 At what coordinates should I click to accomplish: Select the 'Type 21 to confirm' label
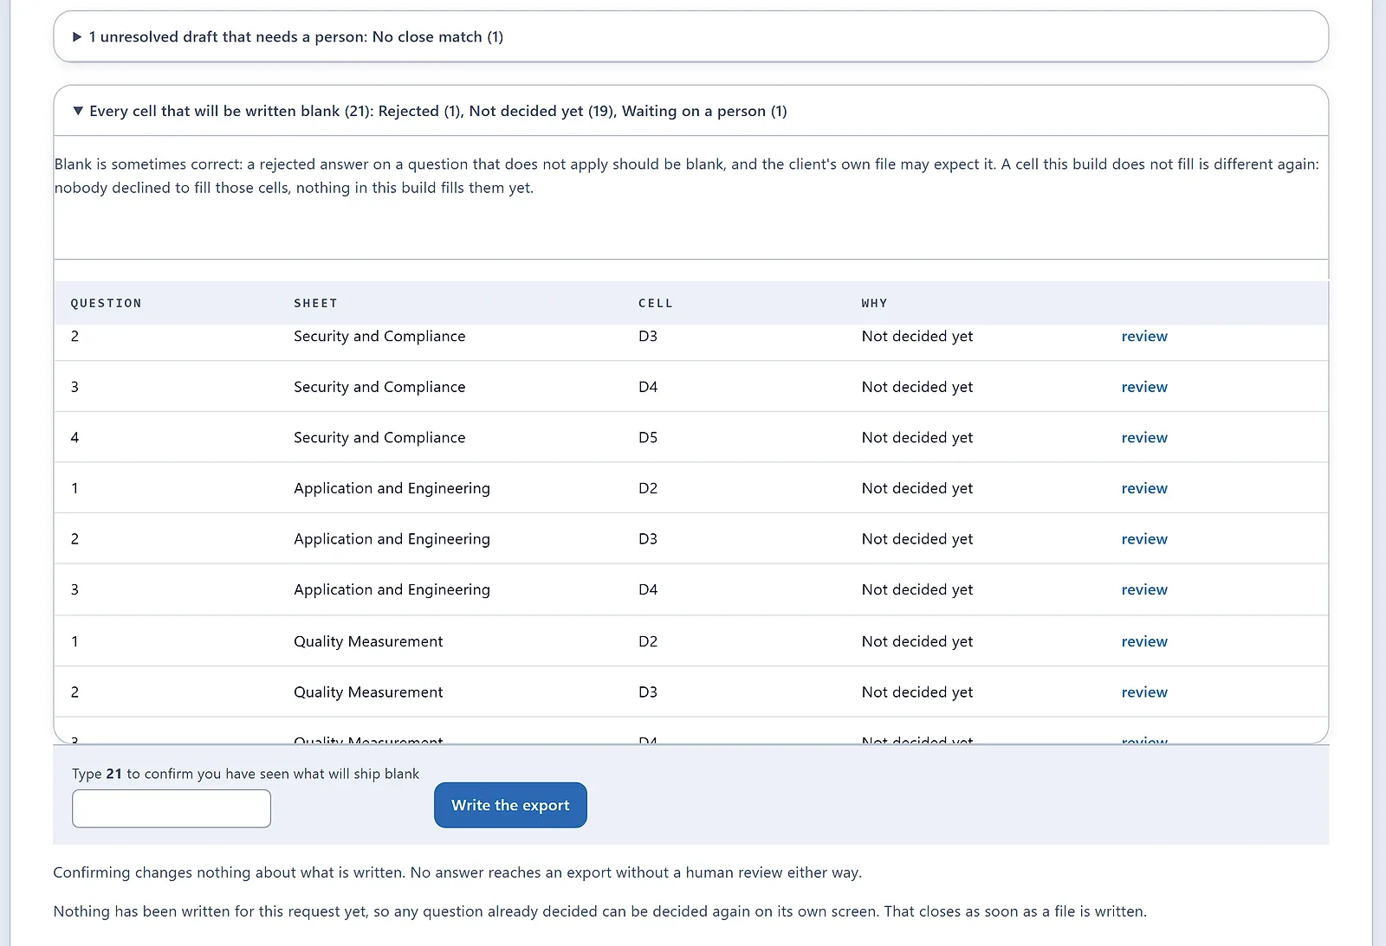[245, 774]
